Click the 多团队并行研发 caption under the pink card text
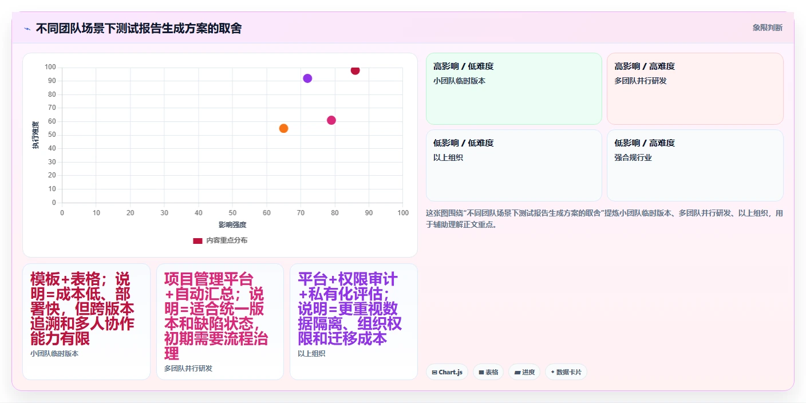806x403 pixels. (188, 369)
